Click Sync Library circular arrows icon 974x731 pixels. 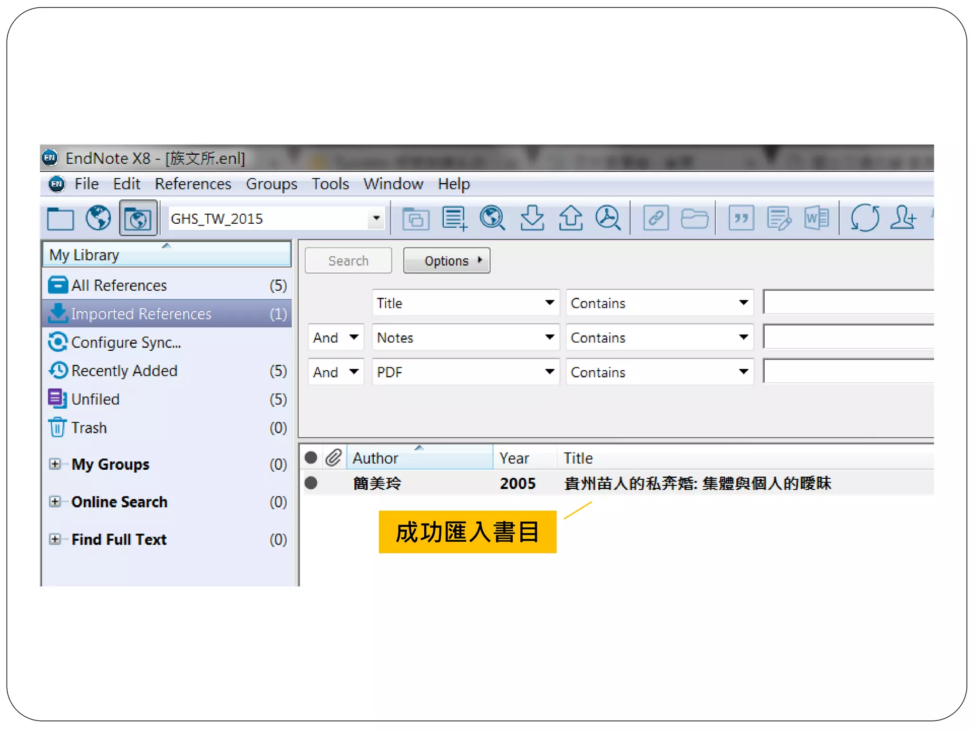(864, 218)
